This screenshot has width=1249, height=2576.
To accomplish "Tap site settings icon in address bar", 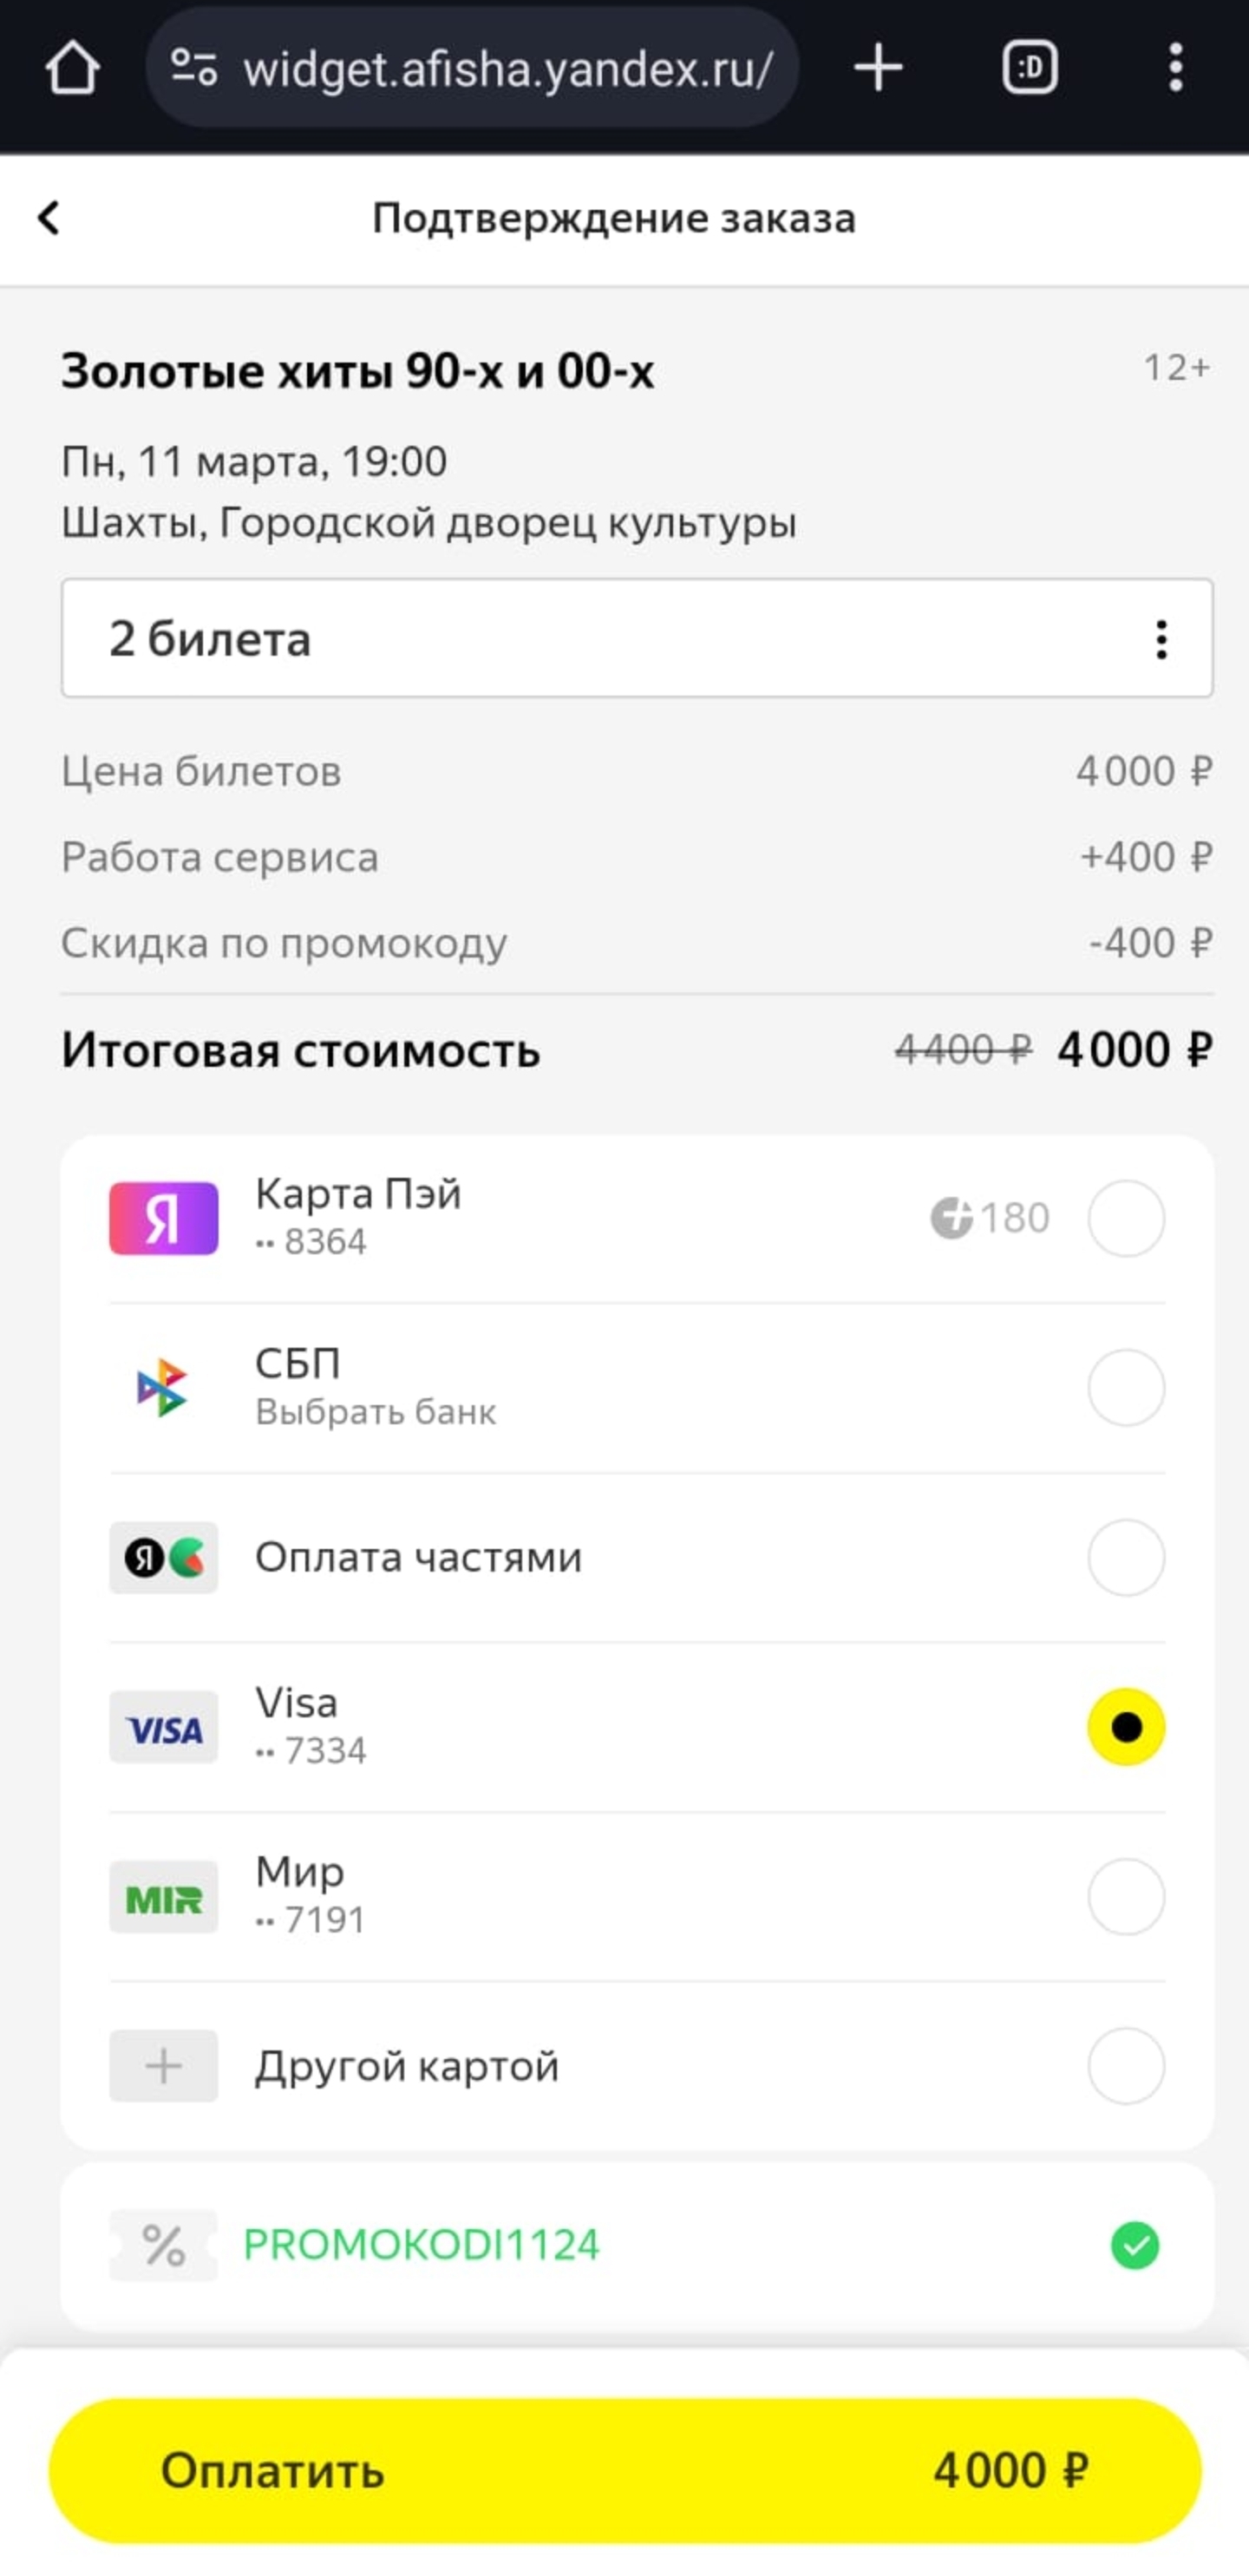I will [x=193, y=68].
